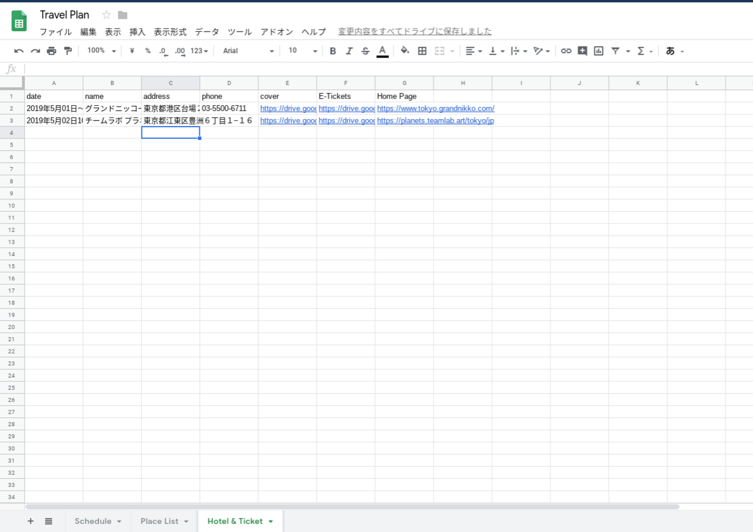Open the 表示 menu
Screen dimensions: 753x532
point(113,31)
